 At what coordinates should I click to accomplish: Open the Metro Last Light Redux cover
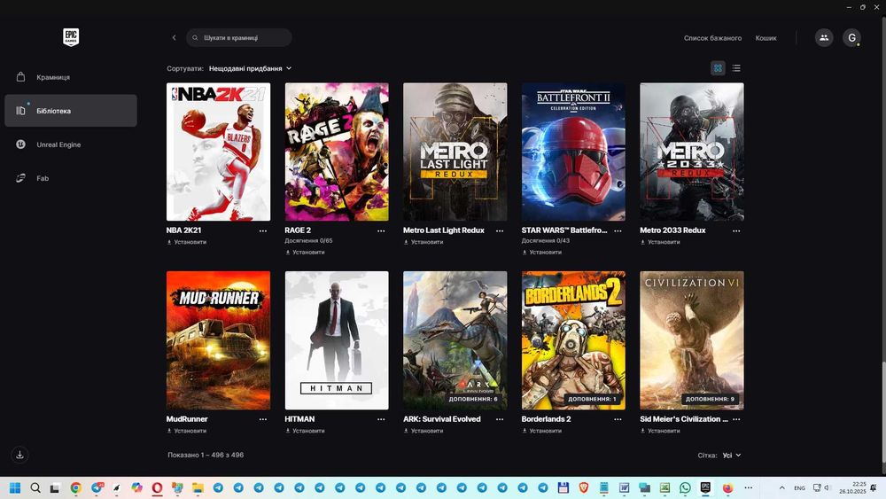(x=455, y=152)
